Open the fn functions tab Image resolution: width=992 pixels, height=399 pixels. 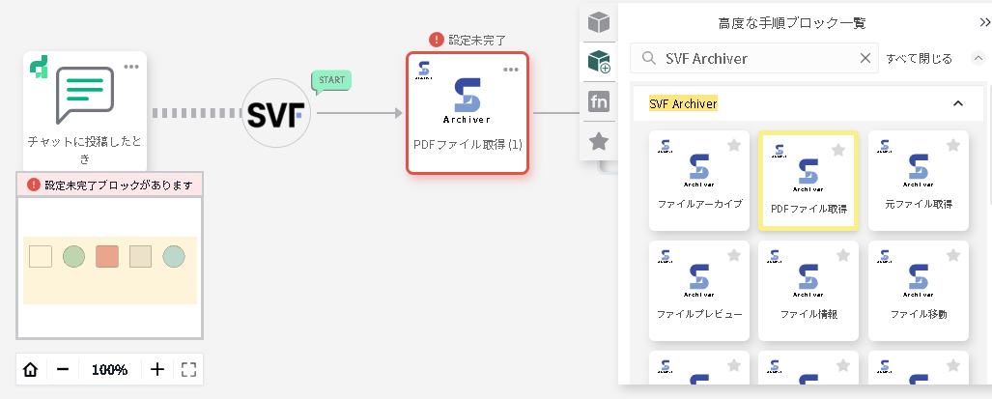pyautogui.click(x=599, y=101)
